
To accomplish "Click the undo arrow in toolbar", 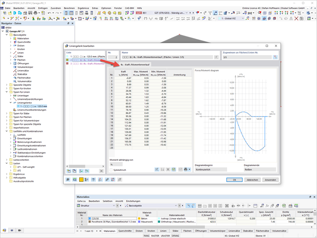I will [x=49, y=13].
